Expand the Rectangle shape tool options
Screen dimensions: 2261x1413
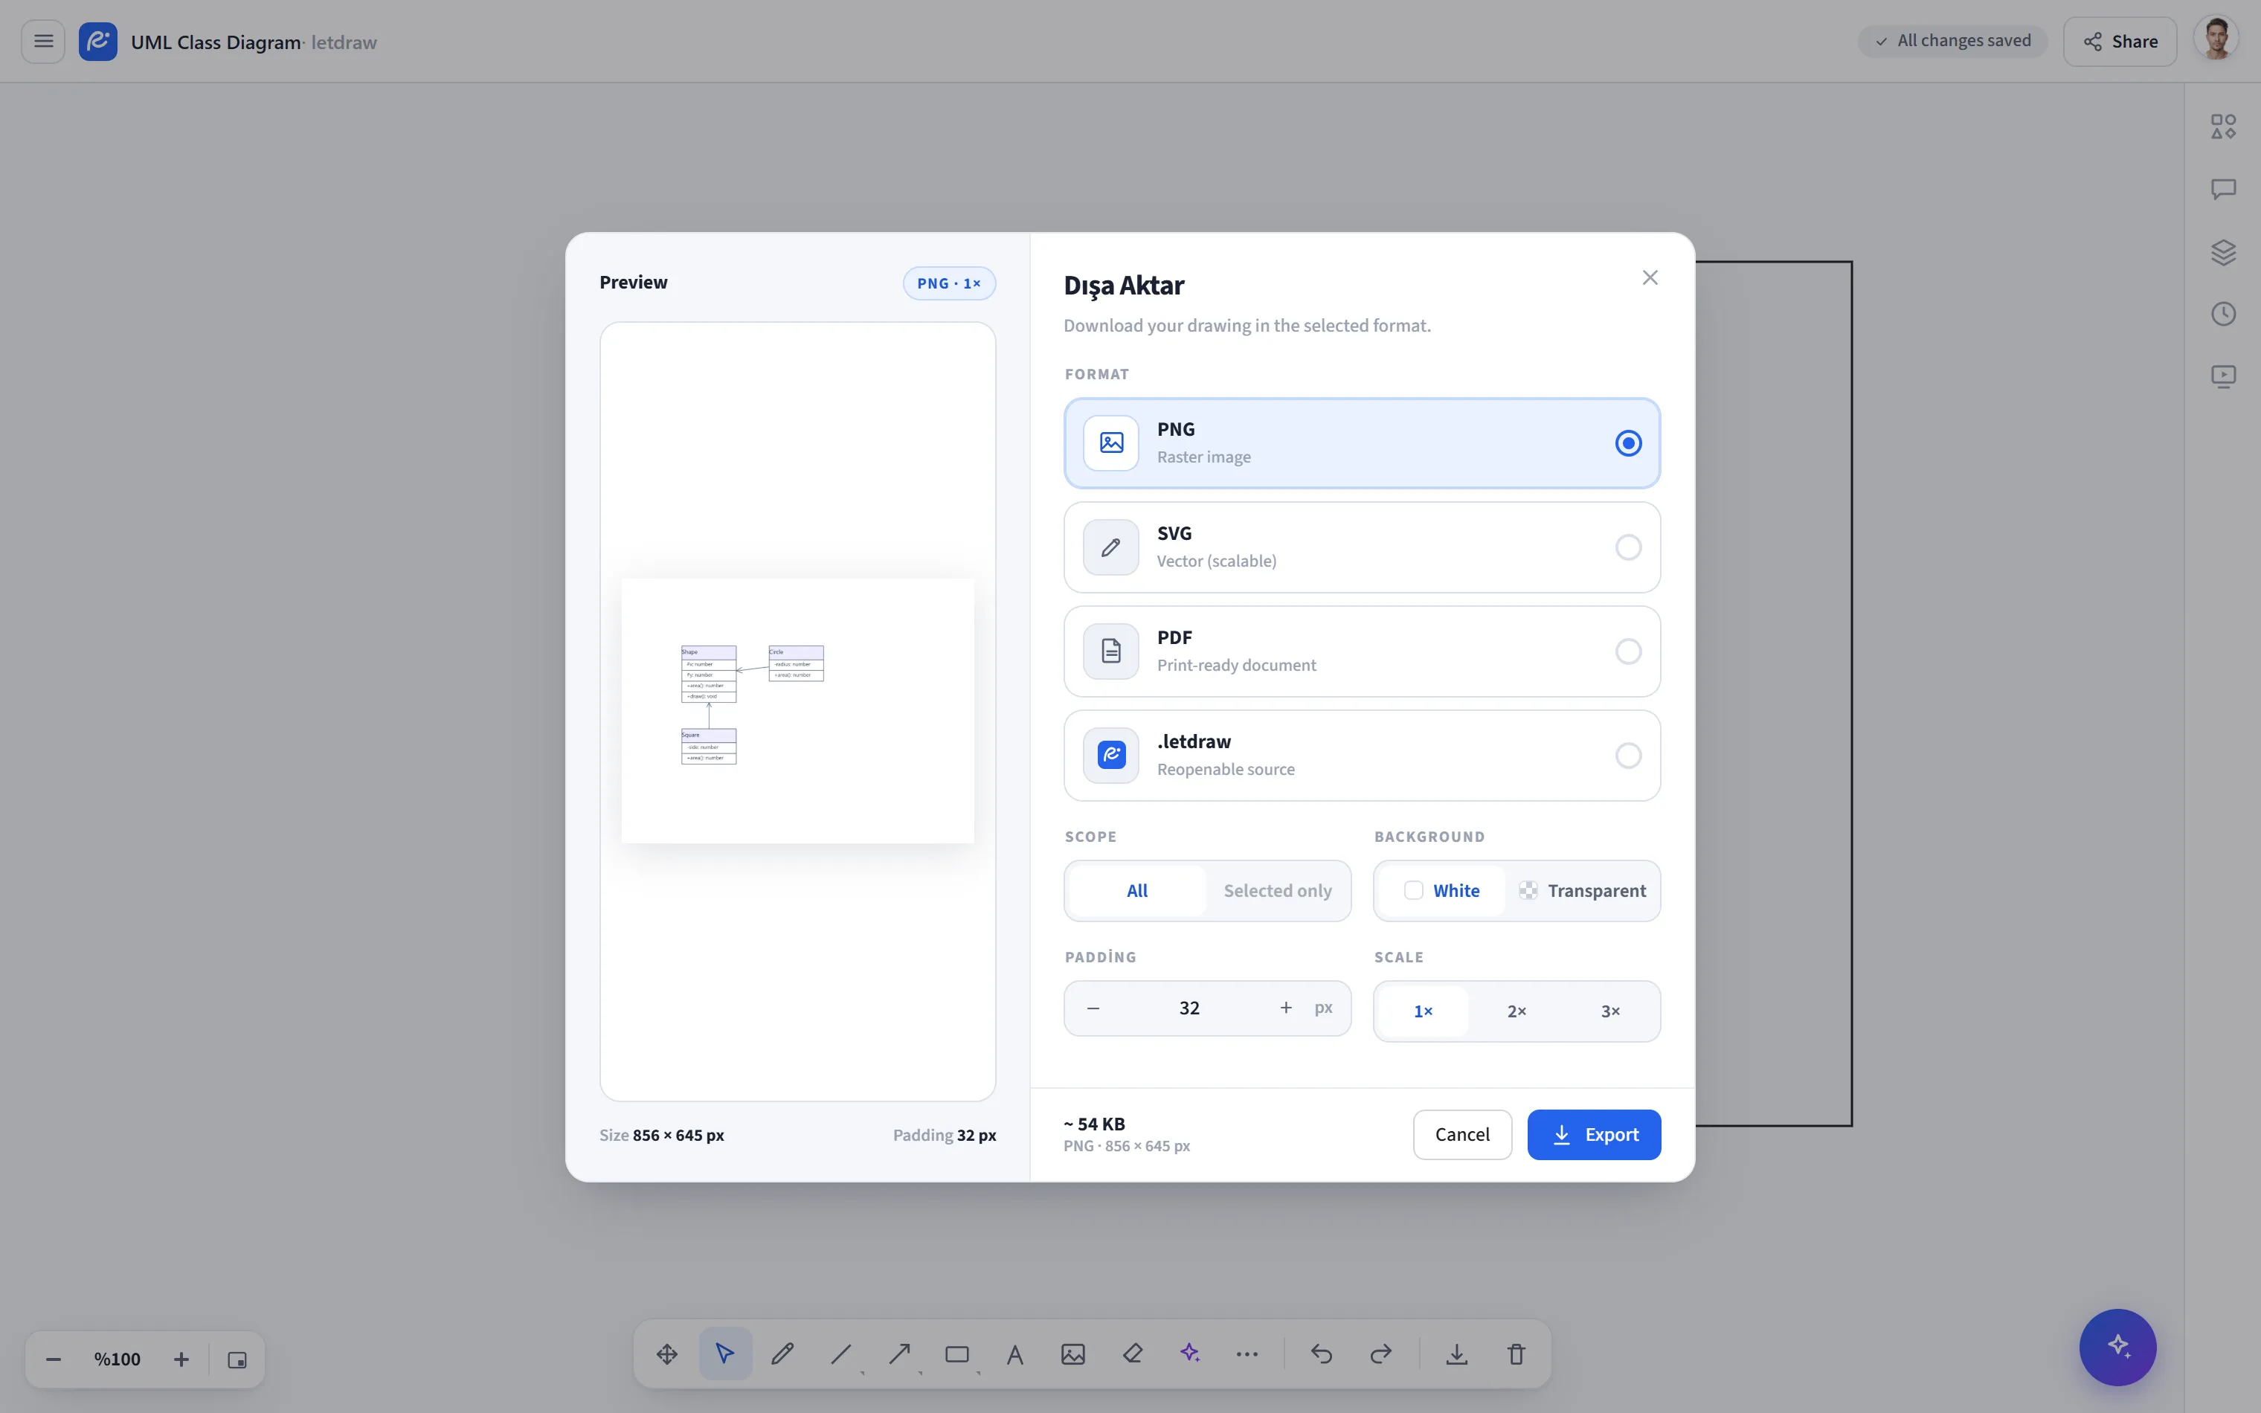pyautogui.click(x=978, y=1373)
